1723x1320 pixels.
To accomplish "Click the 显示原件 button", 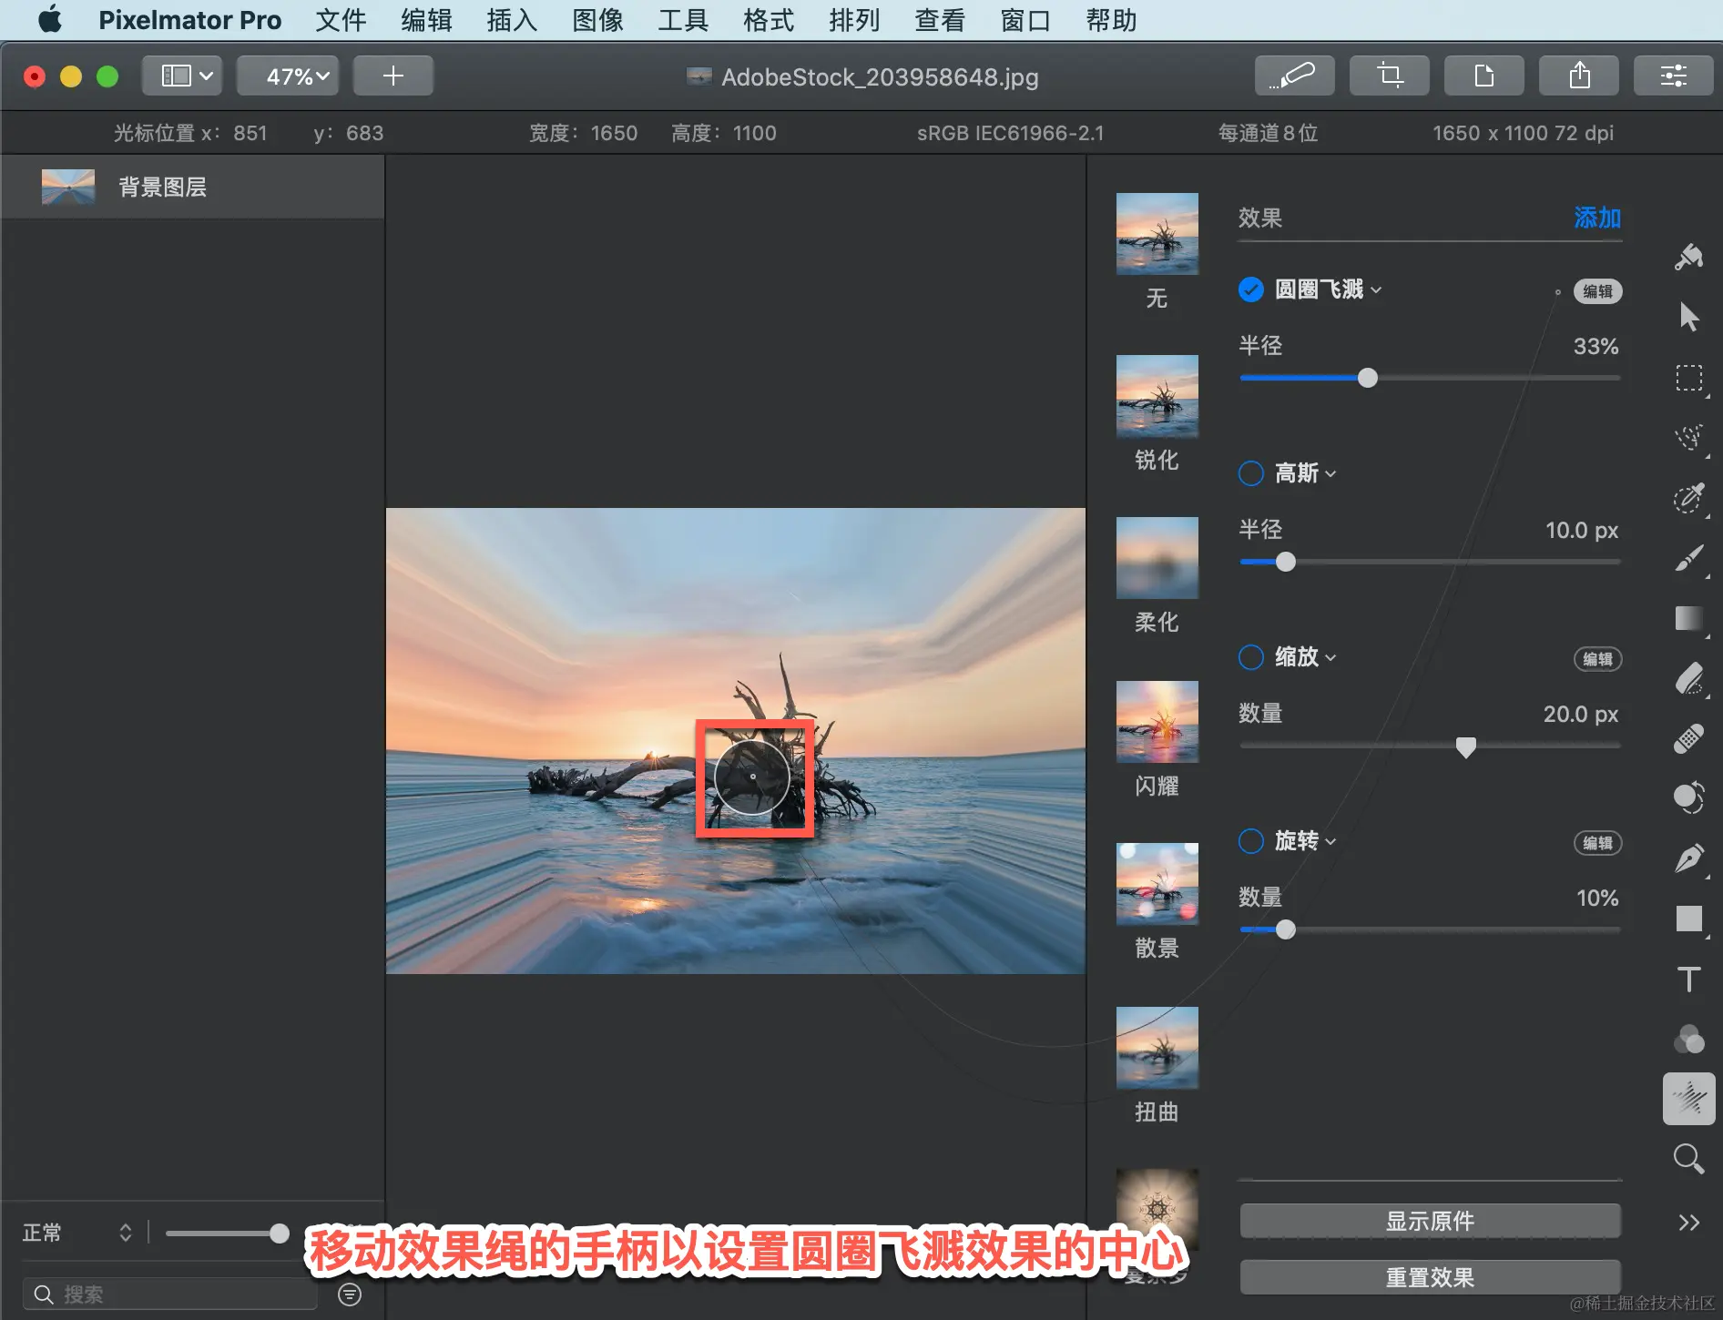I will pos(1430,1221).
